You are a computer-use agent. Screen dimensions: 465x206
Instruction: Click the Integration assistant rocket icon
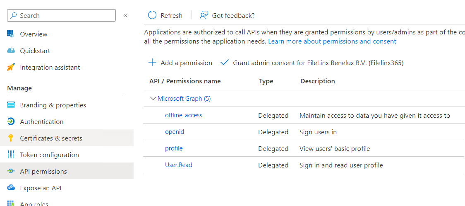point(11,67)
